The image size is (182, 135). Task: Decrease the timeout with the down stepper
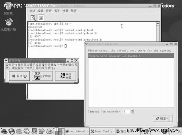(x=132, y=112)
